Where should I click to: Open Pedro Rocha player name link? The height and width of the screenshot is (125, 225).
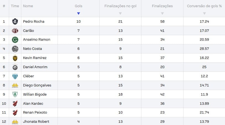[34, 22]
